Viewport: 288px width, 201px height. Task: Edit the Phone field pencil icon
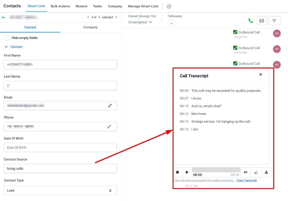coord(109,126)
